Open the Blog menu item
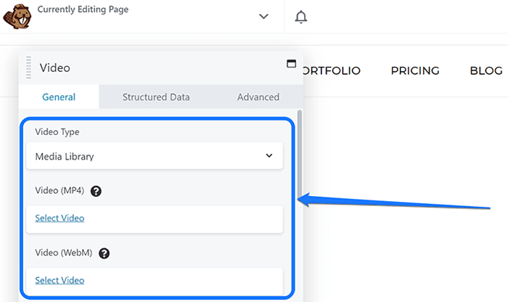The image size is (508, 302). 486,70
